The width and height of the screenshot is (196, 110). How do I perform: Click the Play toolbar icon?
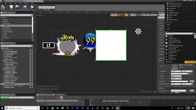click(33, 7)
